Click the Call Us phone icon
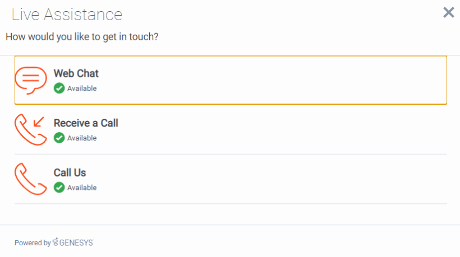The image size is (460, 257). (x=31, y=179)
